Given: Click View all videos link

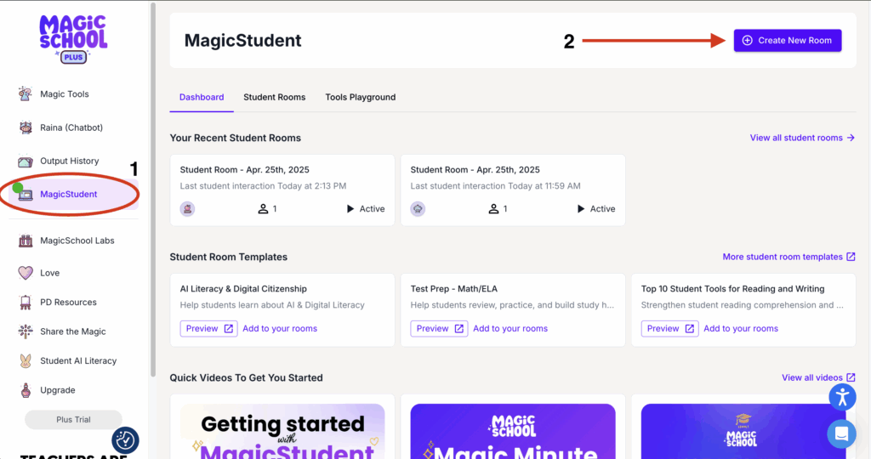Looking at the screenshot, I should [x=812, y=377].
